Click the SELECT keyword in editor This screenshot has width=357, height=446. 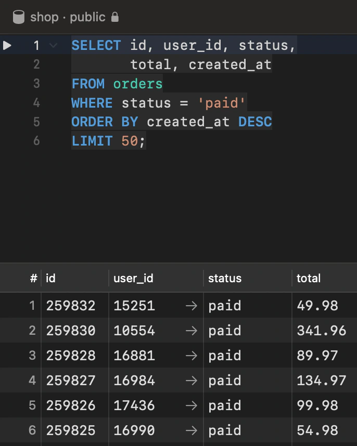pos(96,46)
